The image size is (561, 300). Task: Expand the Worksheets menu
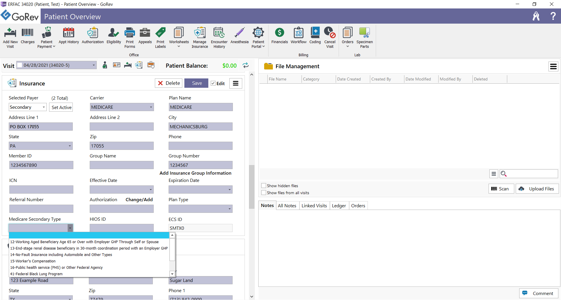179,46
